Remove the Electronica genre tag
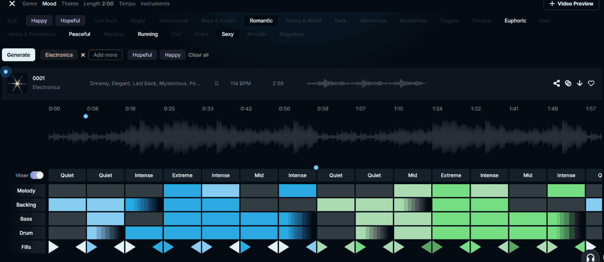 point(83,54)
